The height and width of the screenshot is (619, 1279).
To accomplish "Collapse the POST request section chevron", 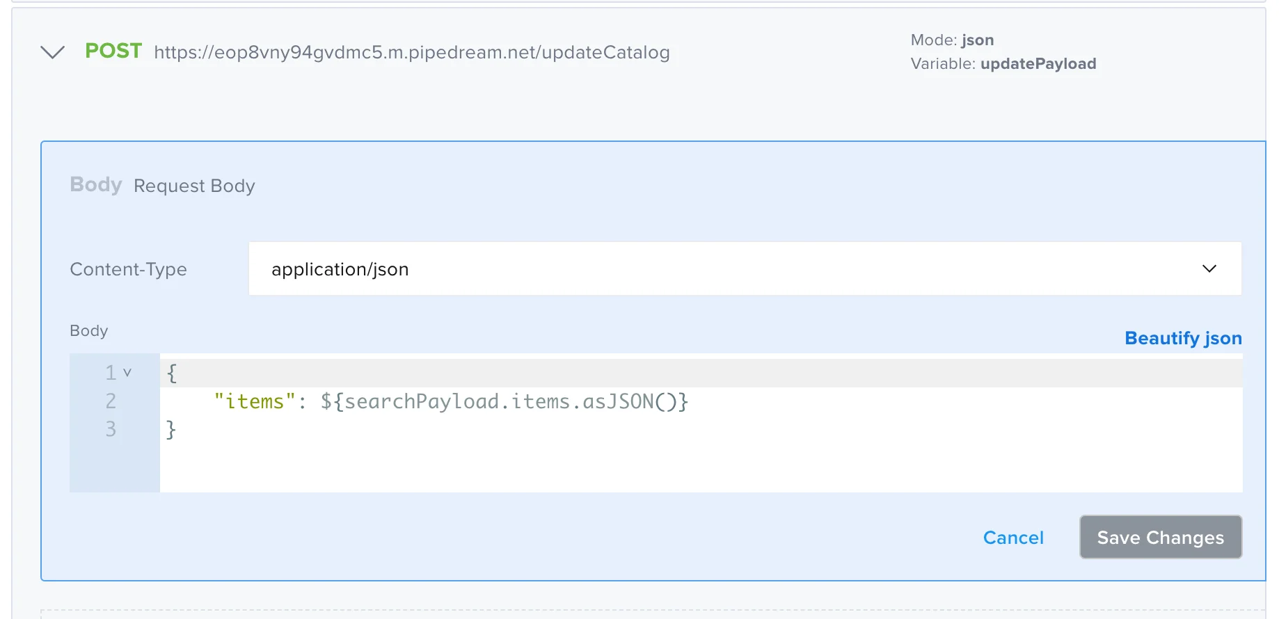I will [53, 52].
